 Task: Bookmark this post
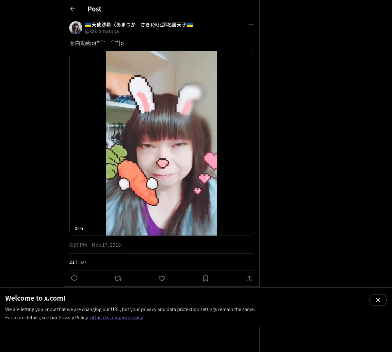click(x=205, y=278)
